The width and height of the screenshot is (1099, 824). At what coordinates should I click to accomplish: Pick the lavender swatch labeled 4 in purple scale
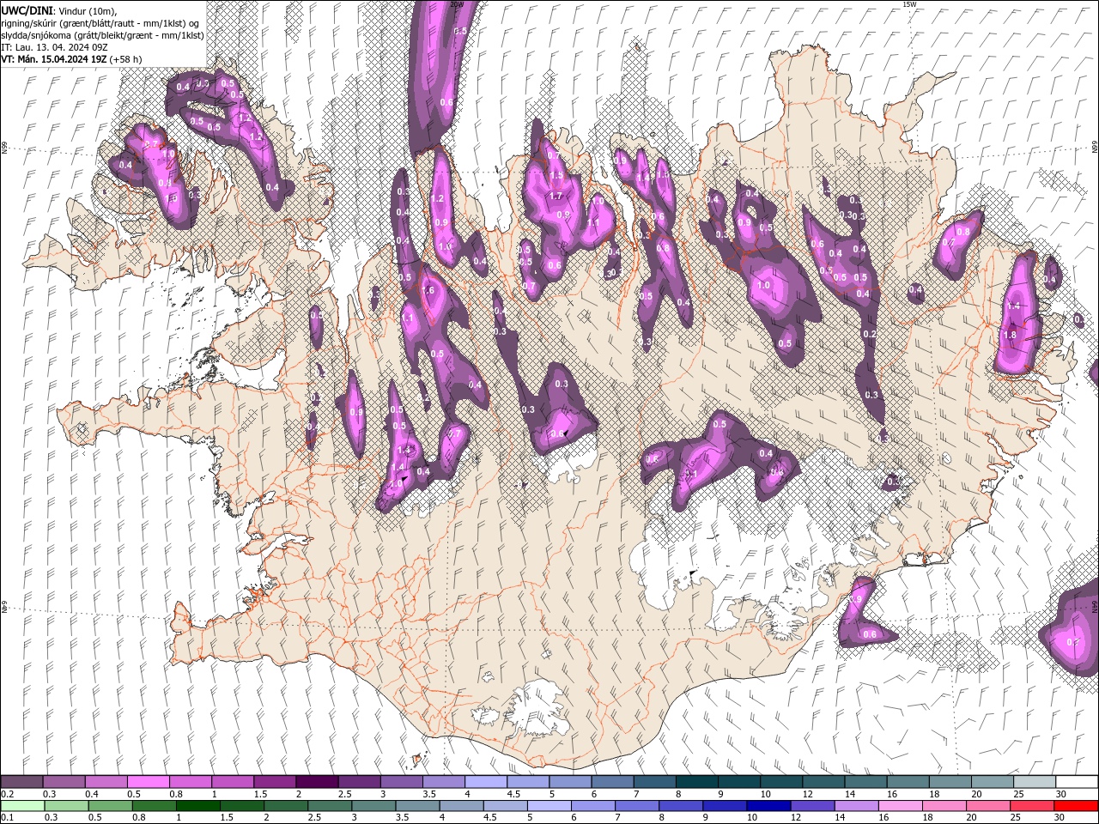[x=484, y=781]
